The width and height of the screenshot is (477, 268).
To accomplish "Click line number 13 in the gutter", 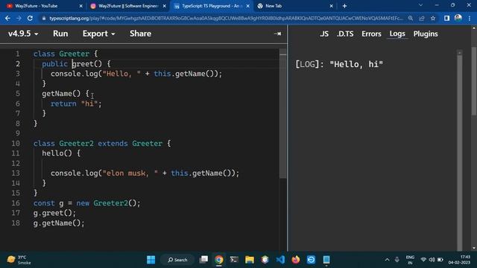I will pyautogui.click(x=16, y=173).
